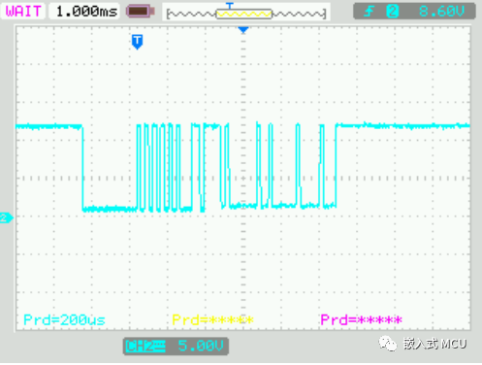Click the trigger source channel 2 badge

[393, 12]
